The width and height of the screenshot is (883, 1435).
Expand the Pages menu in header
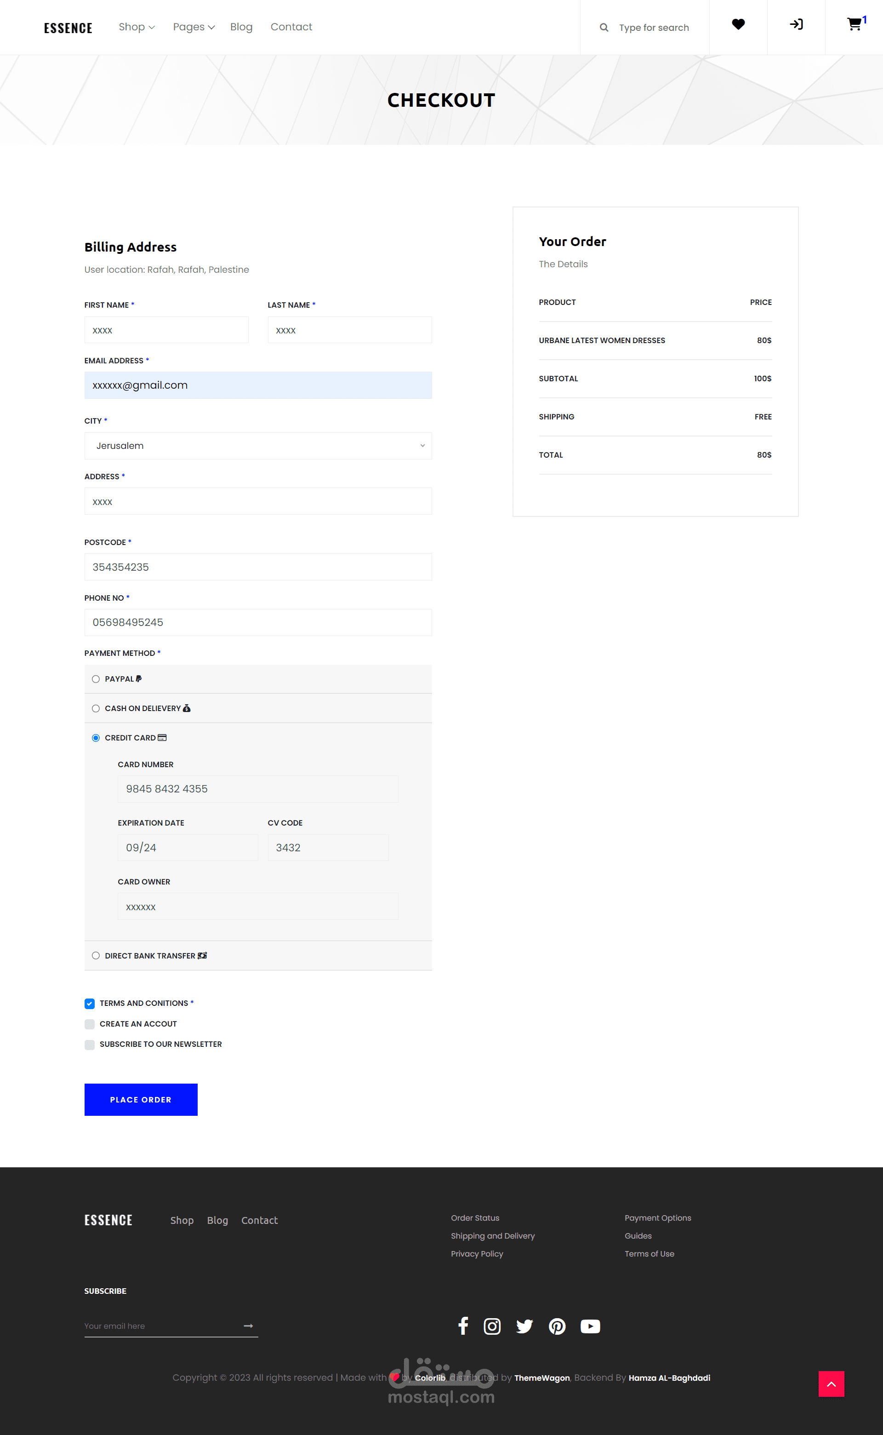point(194,27)
